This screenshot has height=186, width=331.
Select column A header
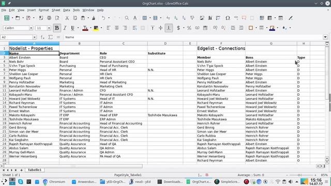[x=34, y=43]
